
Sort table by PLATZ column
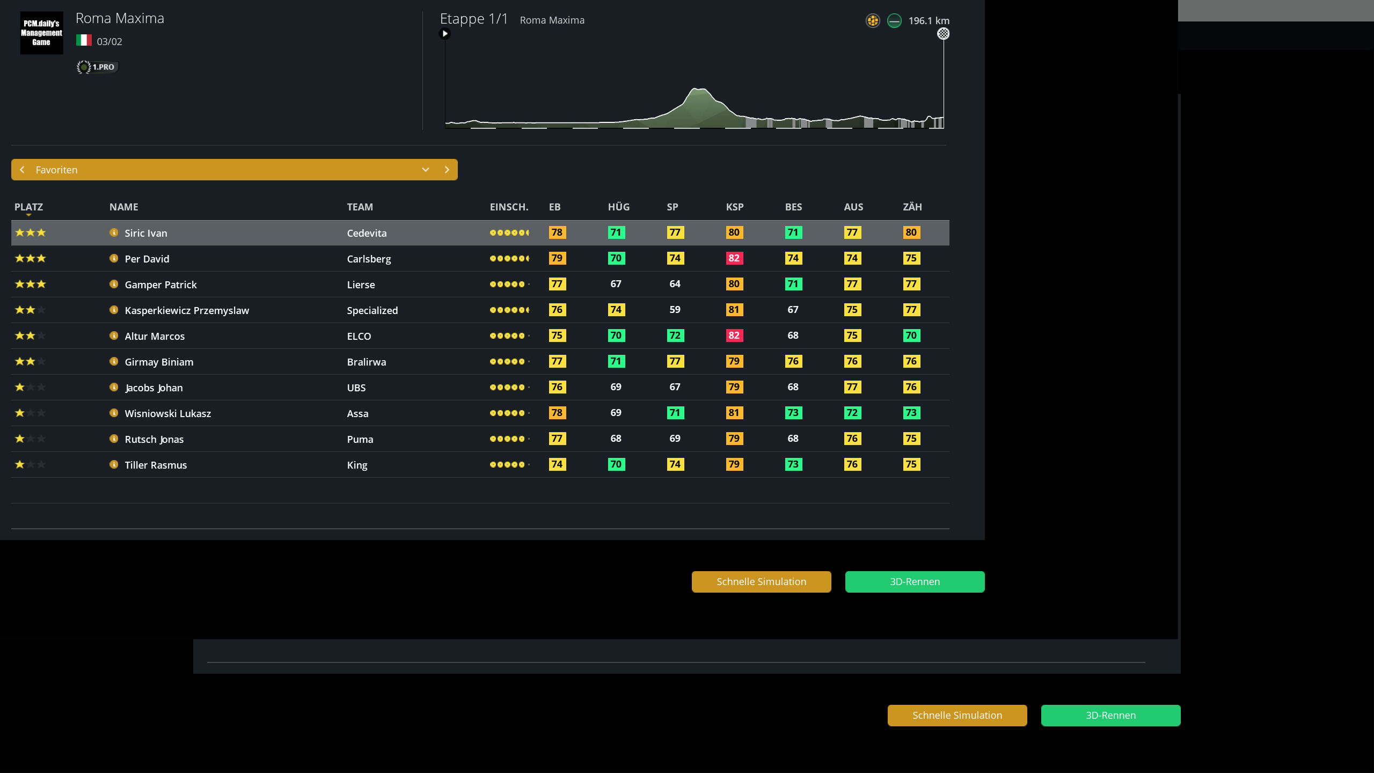coord(28,207)
